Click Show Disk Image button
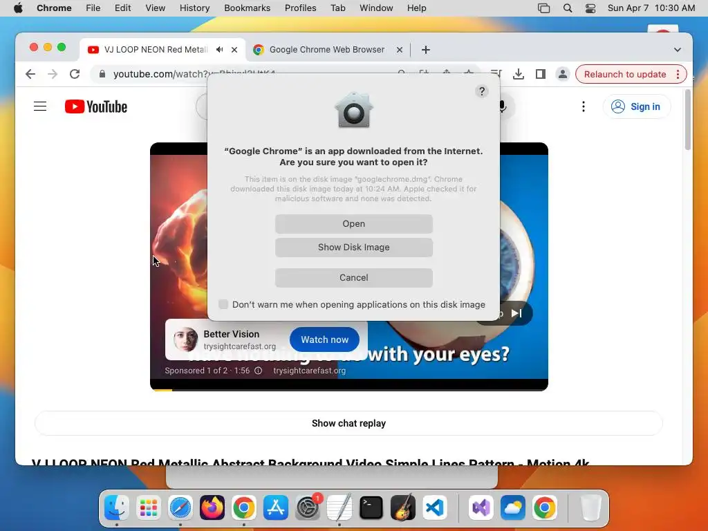The width and height of the screenshot is (708, 531). (x=353, y=248)
